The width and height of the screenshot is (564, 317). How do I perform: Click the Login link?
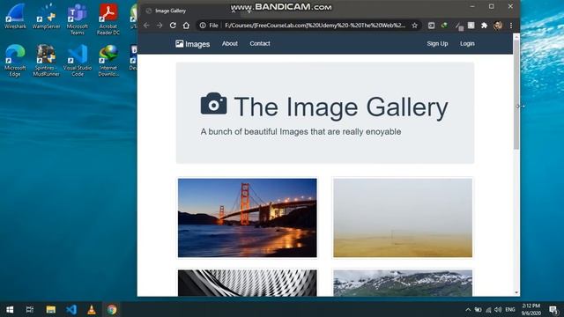(x=467, y=43)
